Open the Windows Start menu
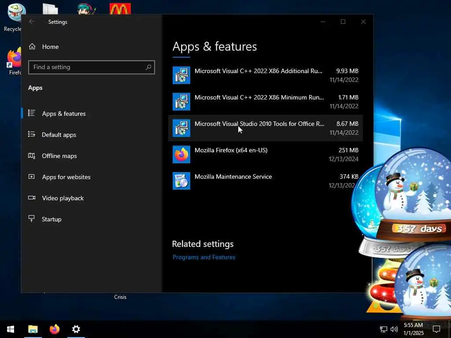Image resolution: width=451 pixels, height=338 pixels. (11, 329)
